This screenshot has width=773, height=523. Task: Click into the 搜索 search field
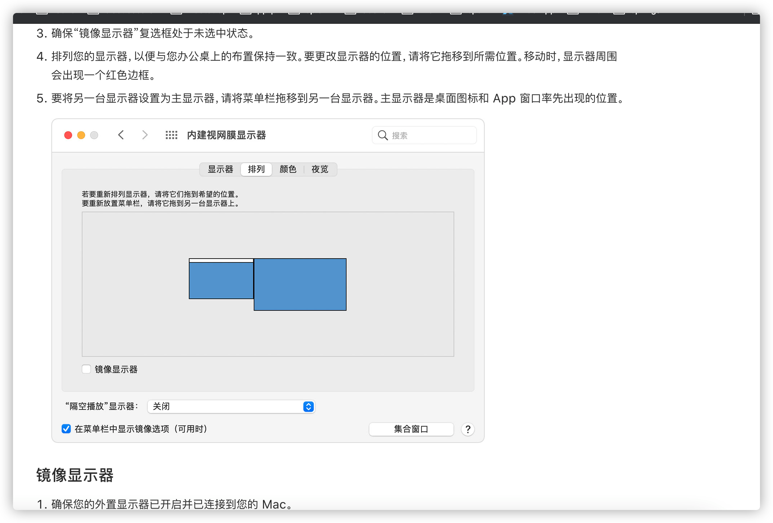coord(430,135)
